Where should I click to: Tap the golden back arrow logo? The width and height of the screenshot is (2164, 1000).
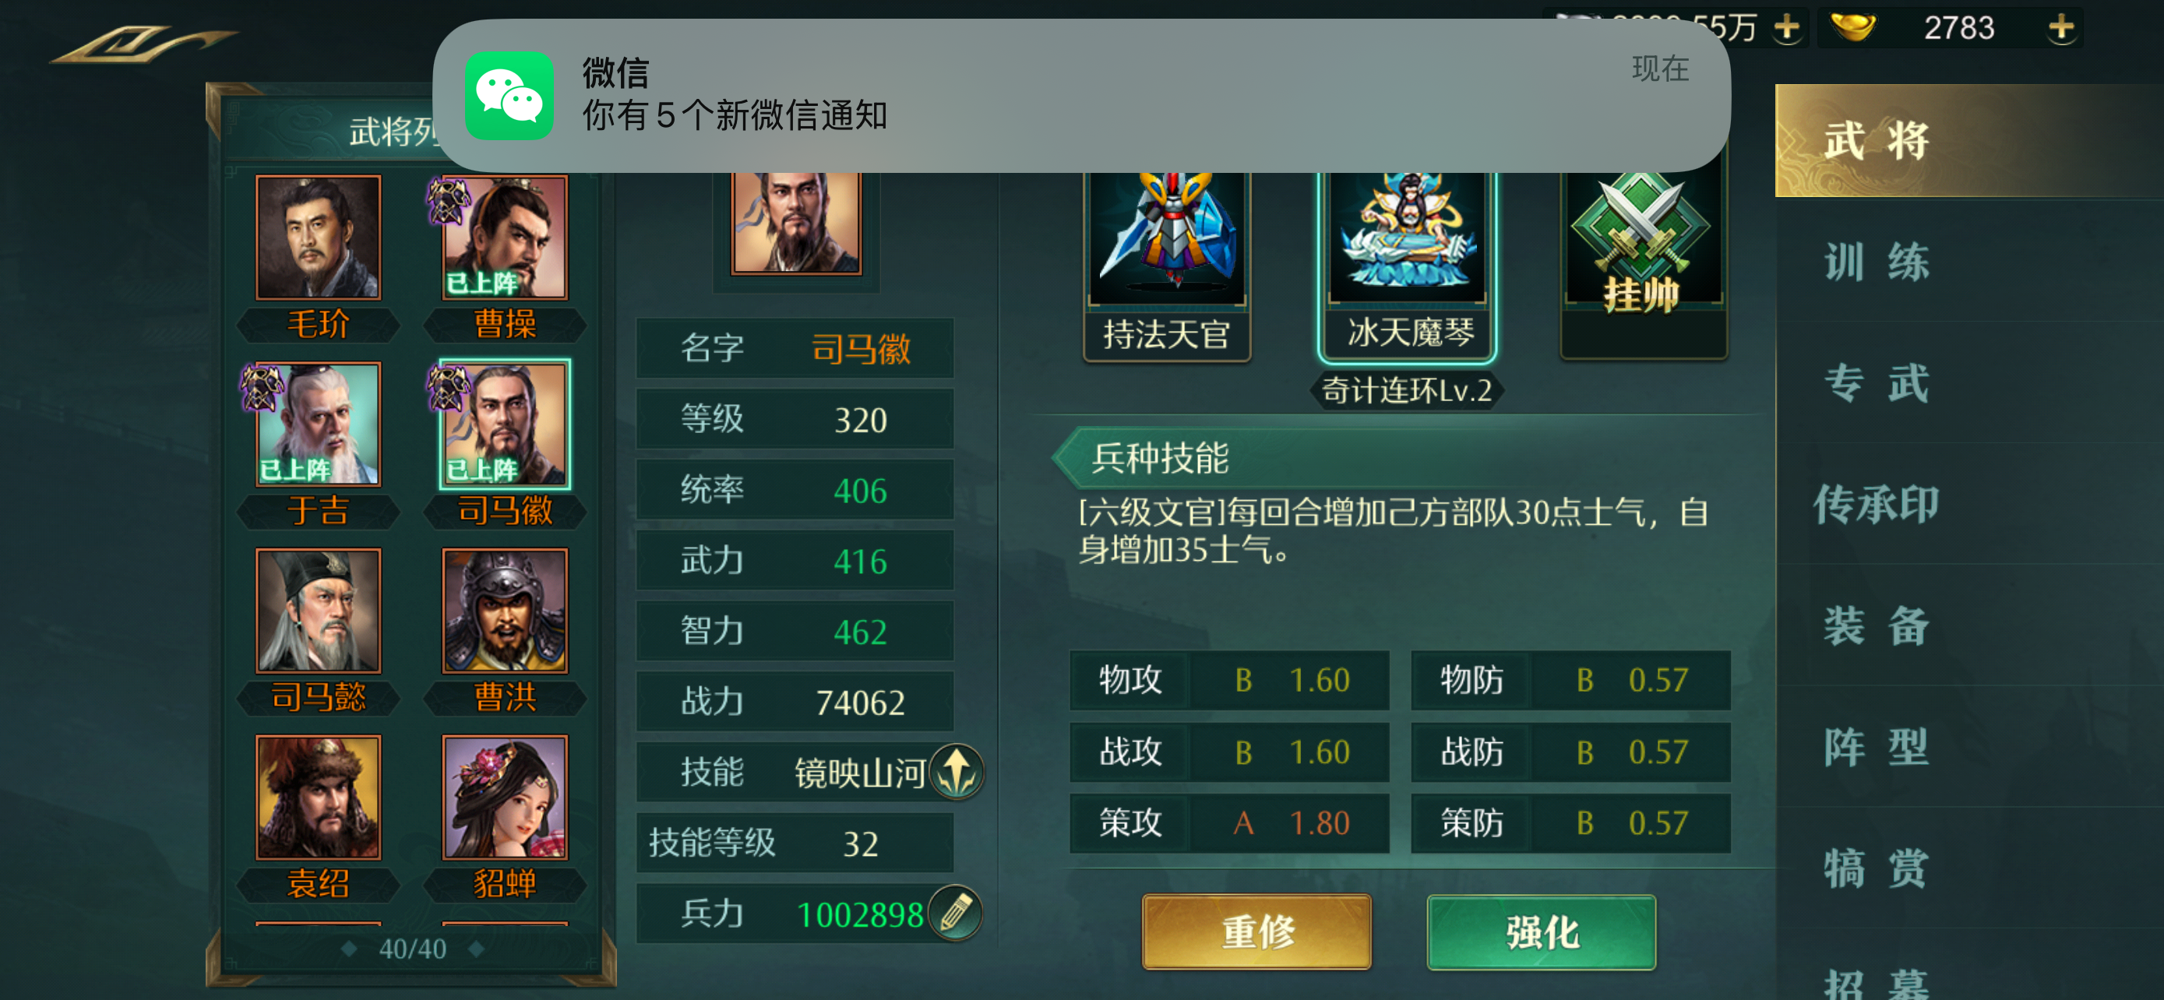[141, 44]
